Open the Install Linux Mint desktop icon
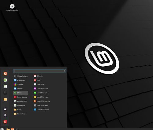 pos(12,7)
